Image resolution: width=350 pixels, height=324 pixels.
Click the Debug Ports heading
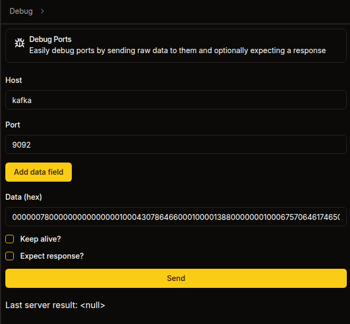(x=50, y=39)
